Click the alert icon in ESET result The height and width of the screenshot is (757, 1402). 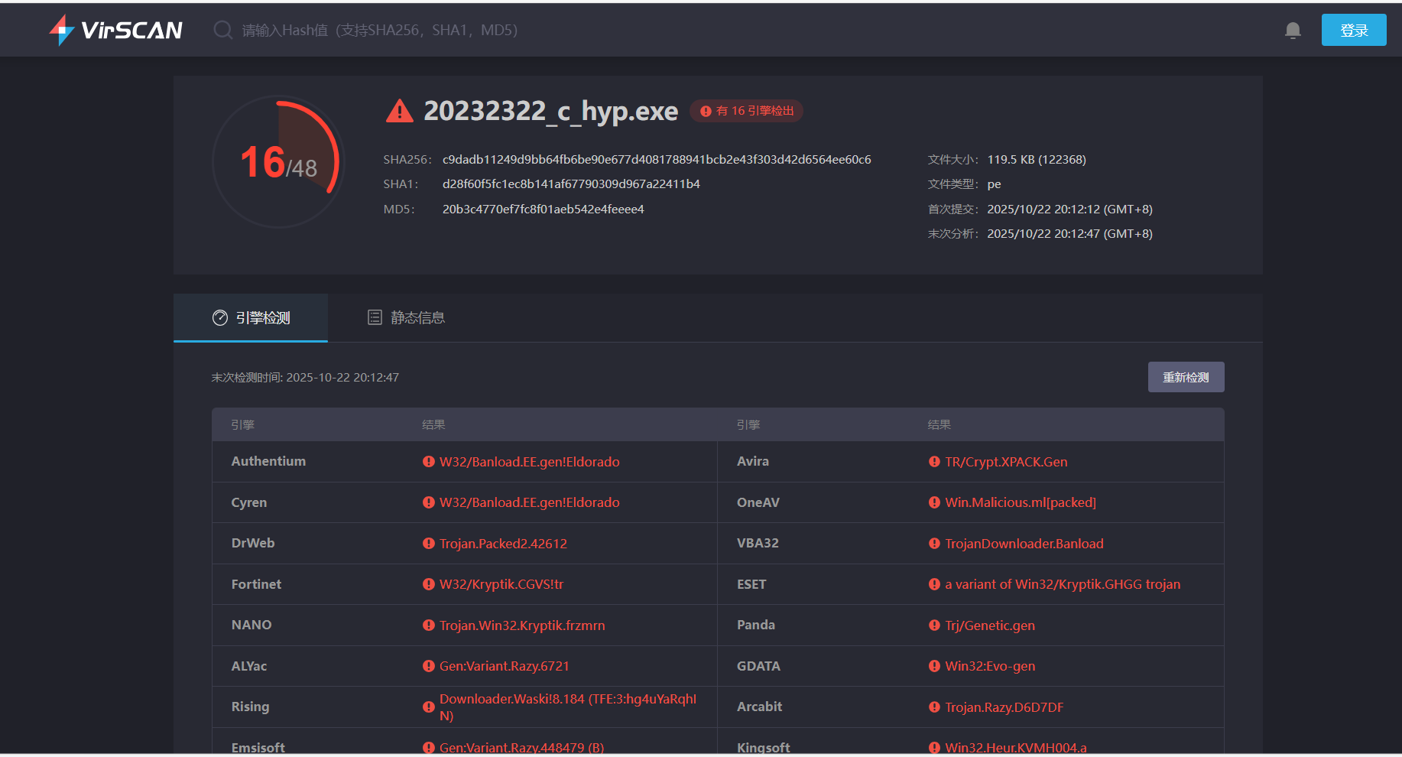934,584
